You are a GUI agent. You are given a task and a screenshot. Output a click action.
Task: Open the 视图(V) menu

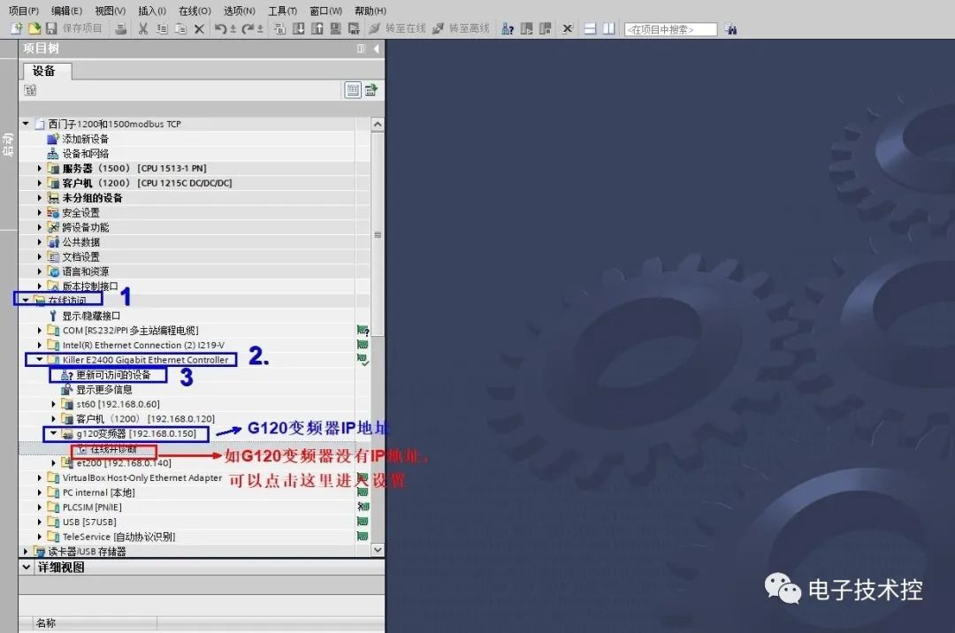coord(111,11)
